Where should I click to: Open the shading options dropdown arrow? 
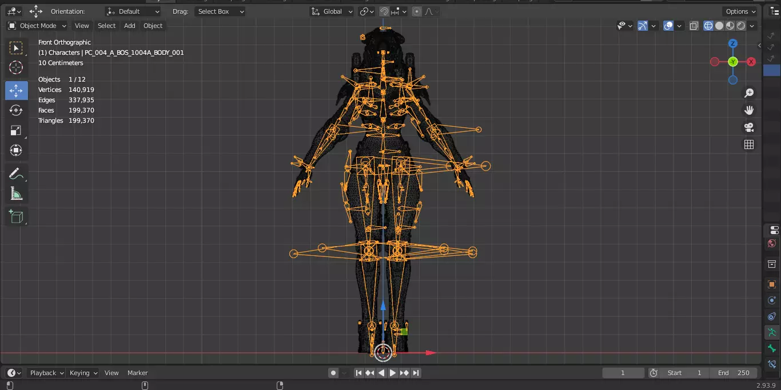click(752, 26)
